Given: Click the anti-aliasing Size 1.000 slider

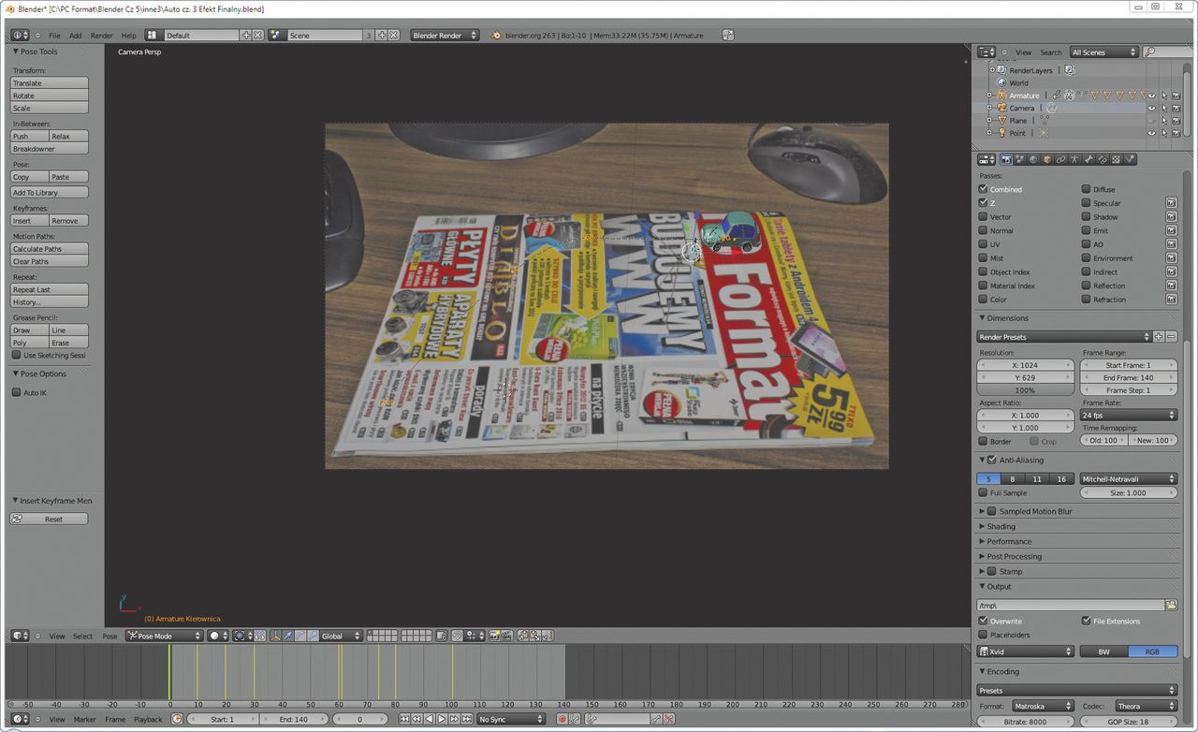Looking at the screenshot, I should [1129, 493].
